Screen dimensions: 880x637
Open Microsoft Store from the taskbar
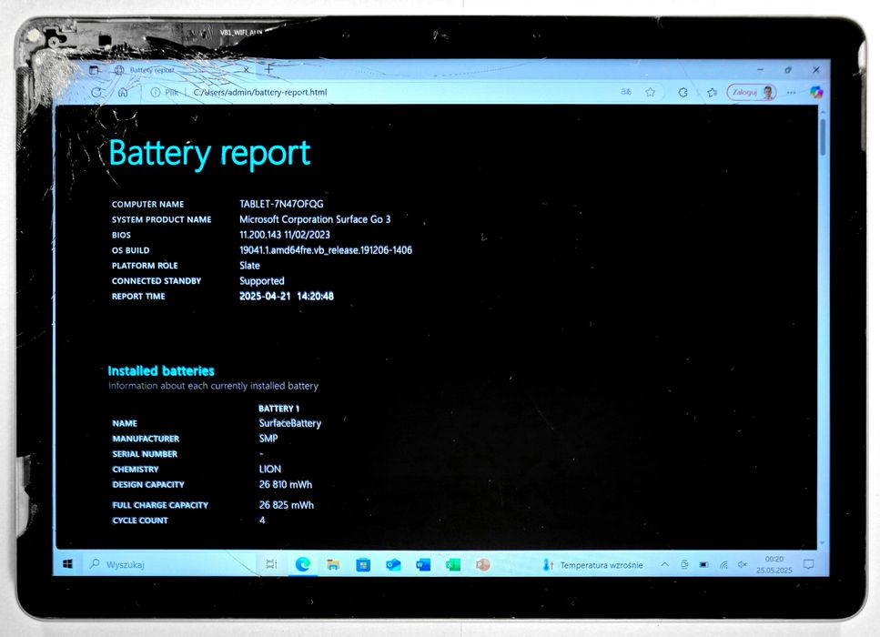363,564
